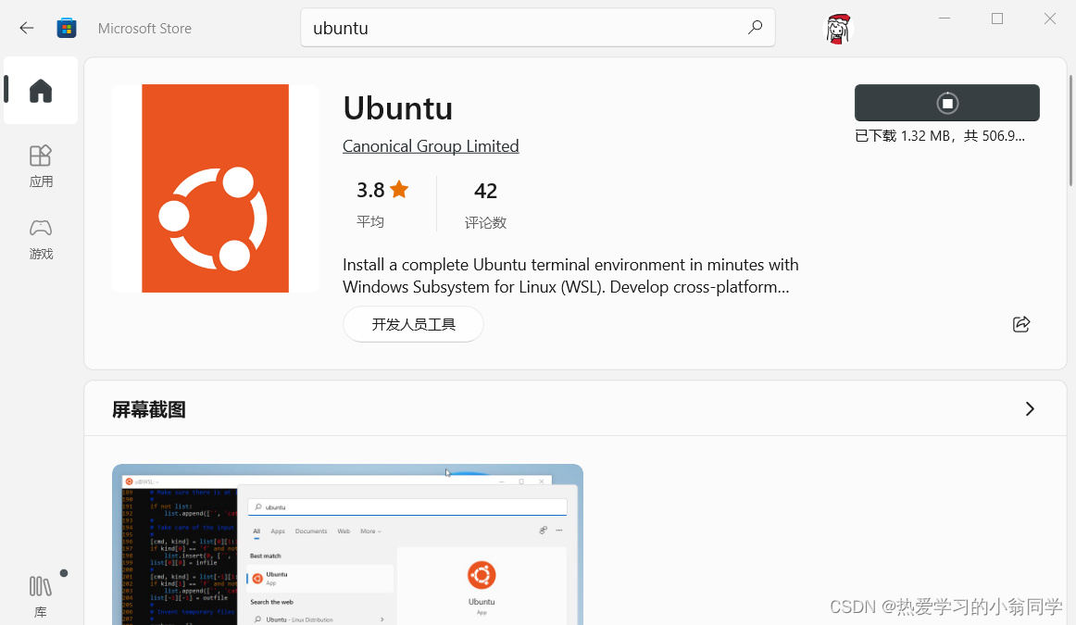Click the 屏幕截图 section heading
The width and height of the screenshot is (1076, 625).
tap(149, 409)
